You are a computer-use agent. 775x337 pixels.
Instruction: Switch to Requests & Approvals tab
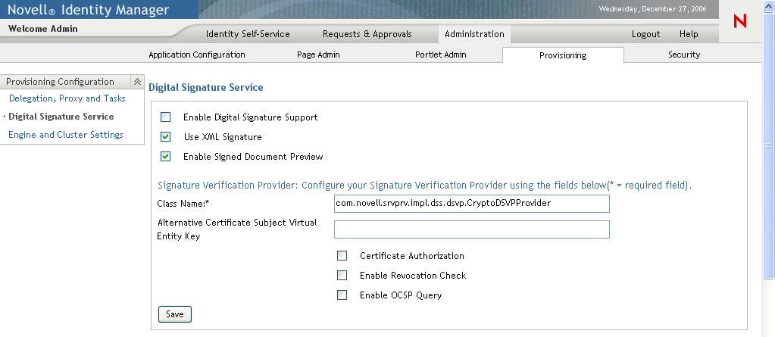[x=367, y=34]
